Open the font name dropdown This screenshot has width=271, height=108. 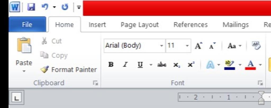click(x=162, y=46)
